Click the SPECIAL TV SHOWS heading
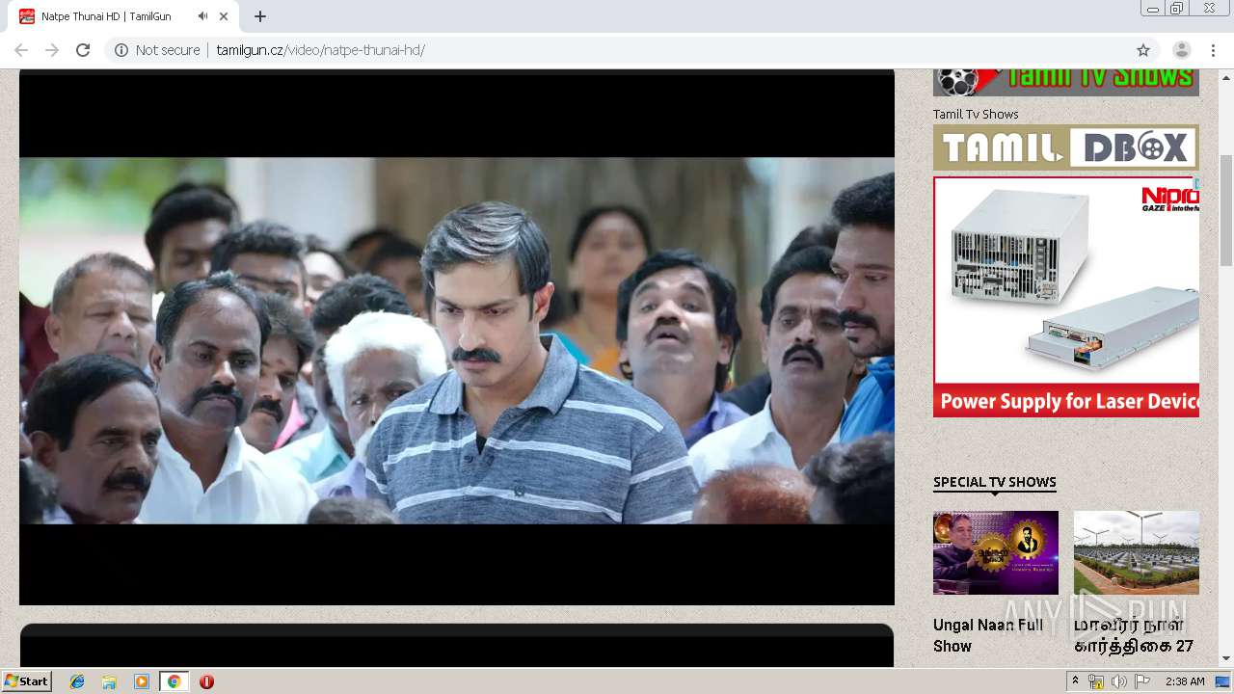 click(995, 482)
